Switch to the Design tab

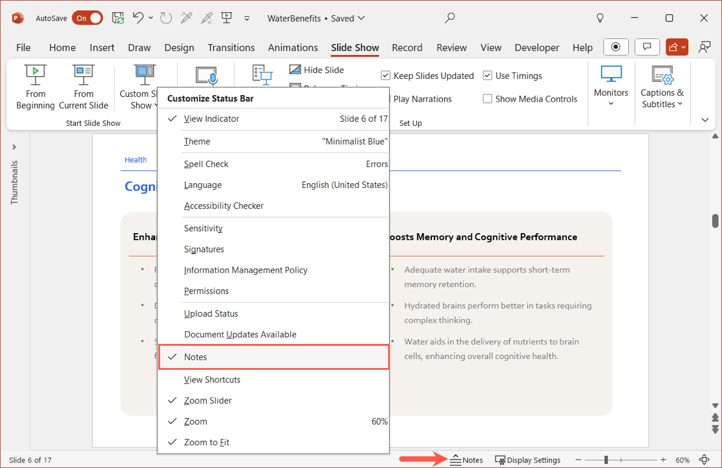(x=179, y=48)
